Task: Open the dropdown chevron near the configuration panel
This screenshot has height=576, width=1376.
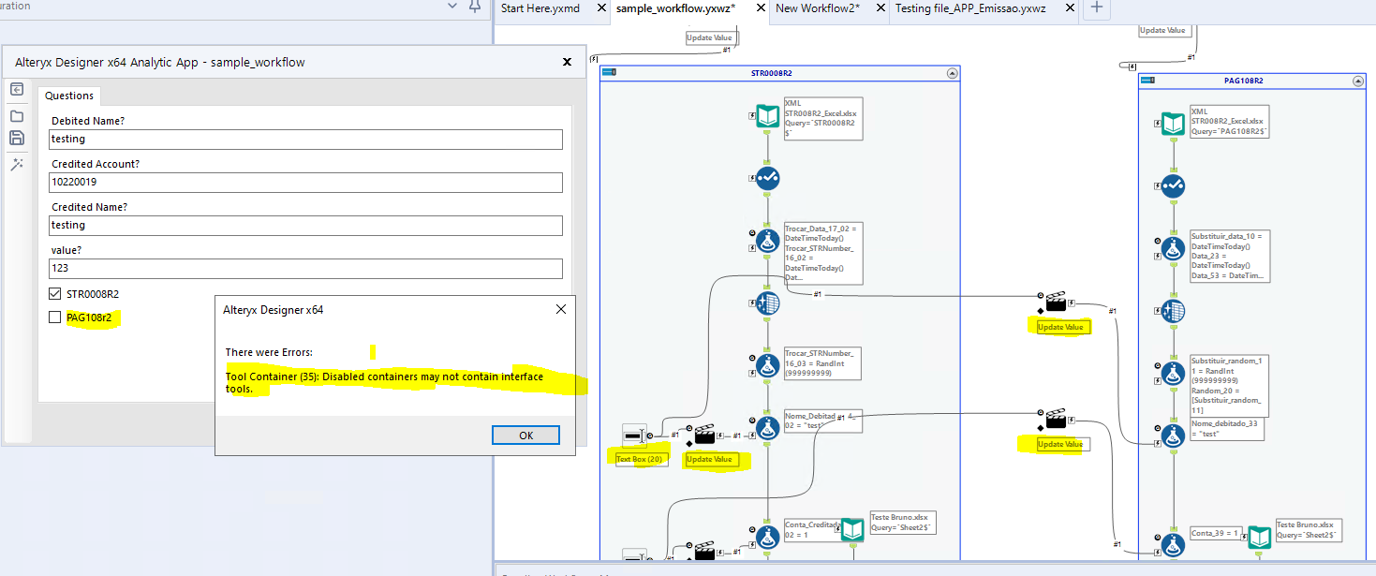Action: pos(450,7)
